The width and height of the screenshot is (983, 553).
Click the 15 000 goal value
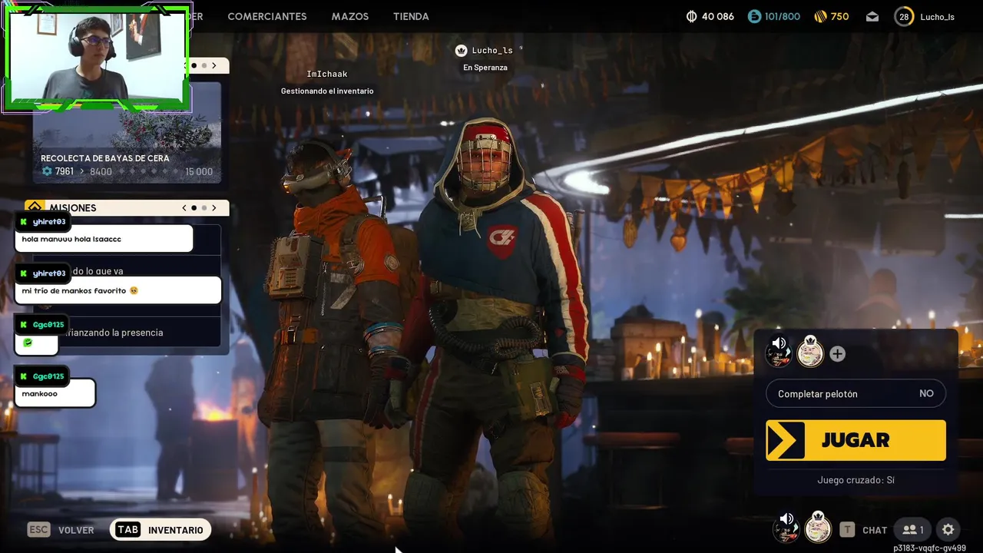[x=199, y=171]
